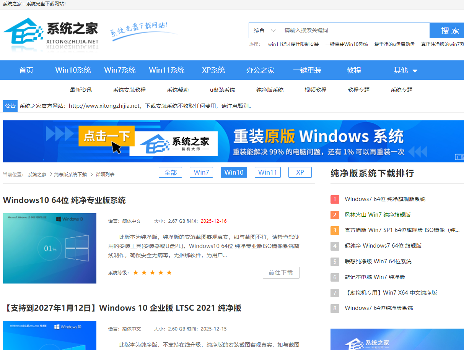Expand the 其他 navigation dropdown arrow

pos(415,71)
